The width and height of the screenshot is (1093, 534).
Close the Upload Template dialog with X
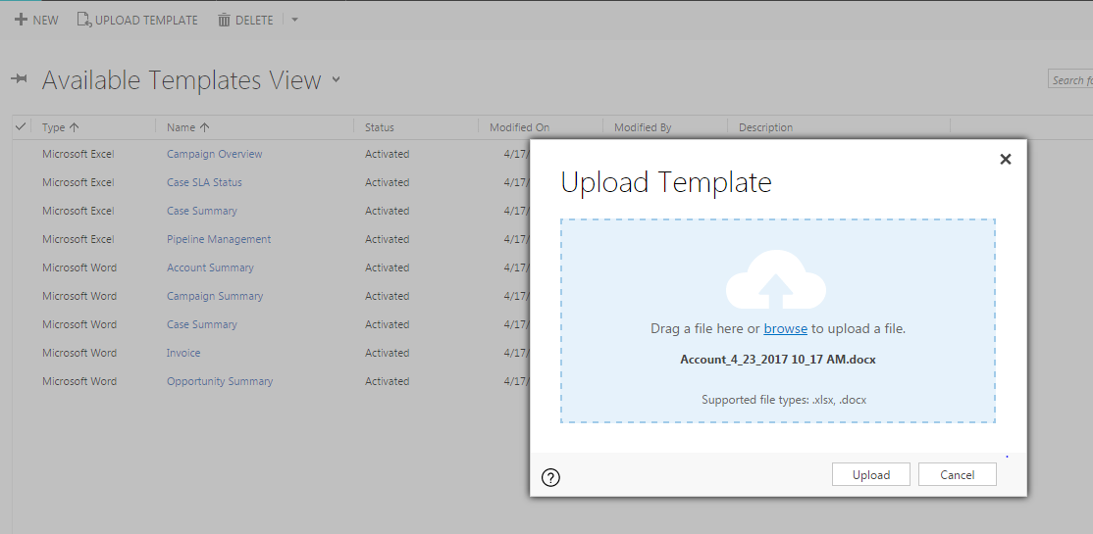tap(1005, 160)
